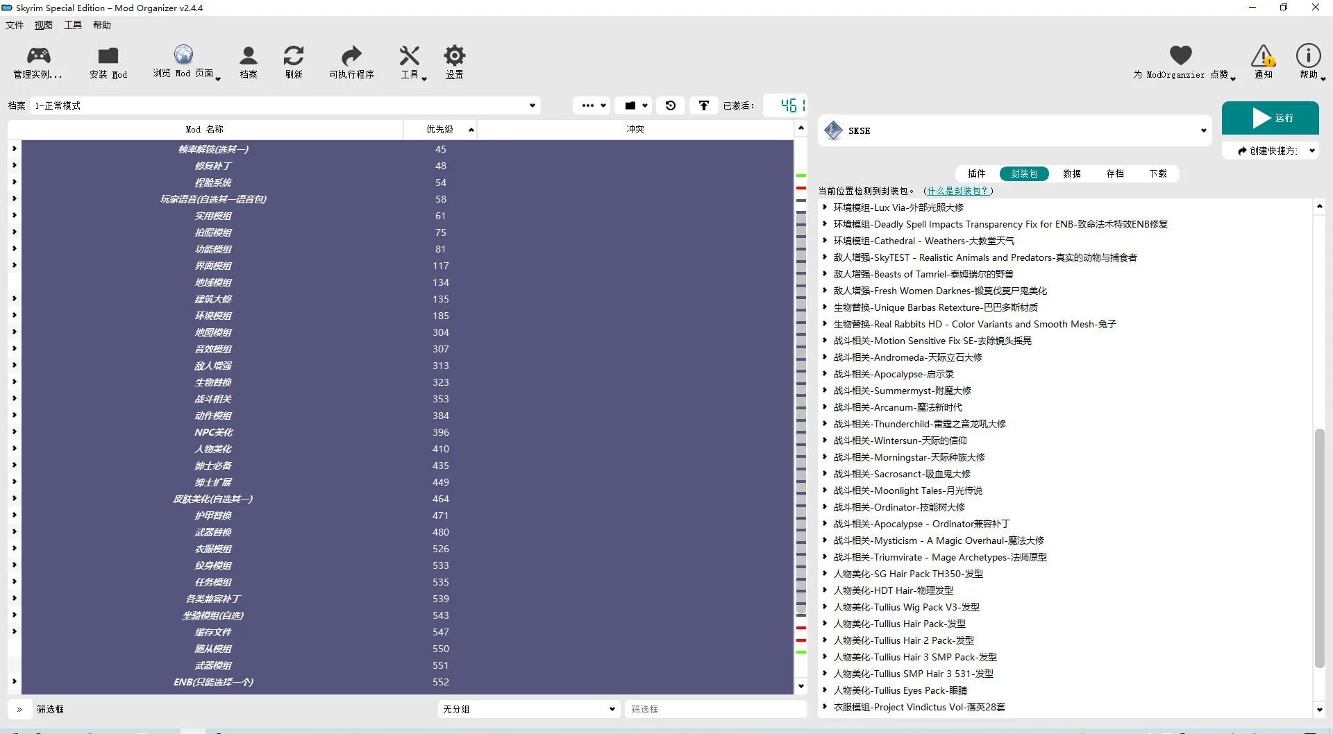Click the 通知 warning notification icon
The width and height of the screenshot is (1333, 734).
(x=1263, y=56)
